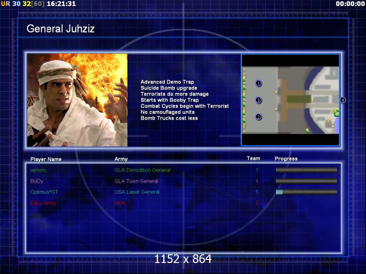Click start position marker 2 on minimap
Screen dimensions: 366x274
[x=258, y=117]
